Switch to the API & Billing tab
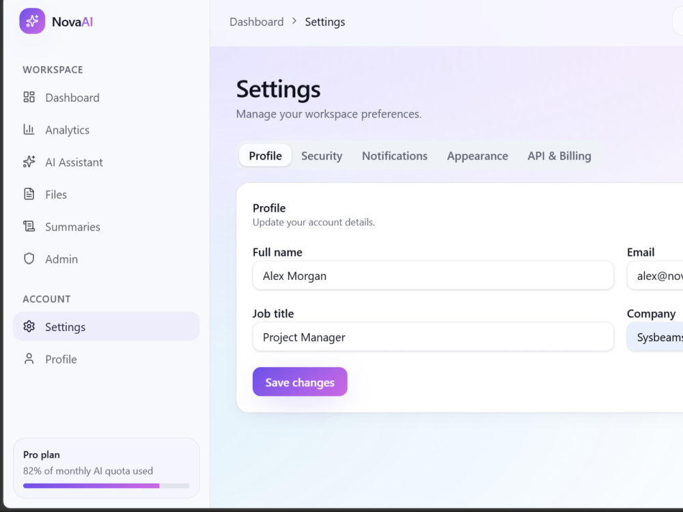Screen dimensions: 683x512 click(x=559, y=156)
